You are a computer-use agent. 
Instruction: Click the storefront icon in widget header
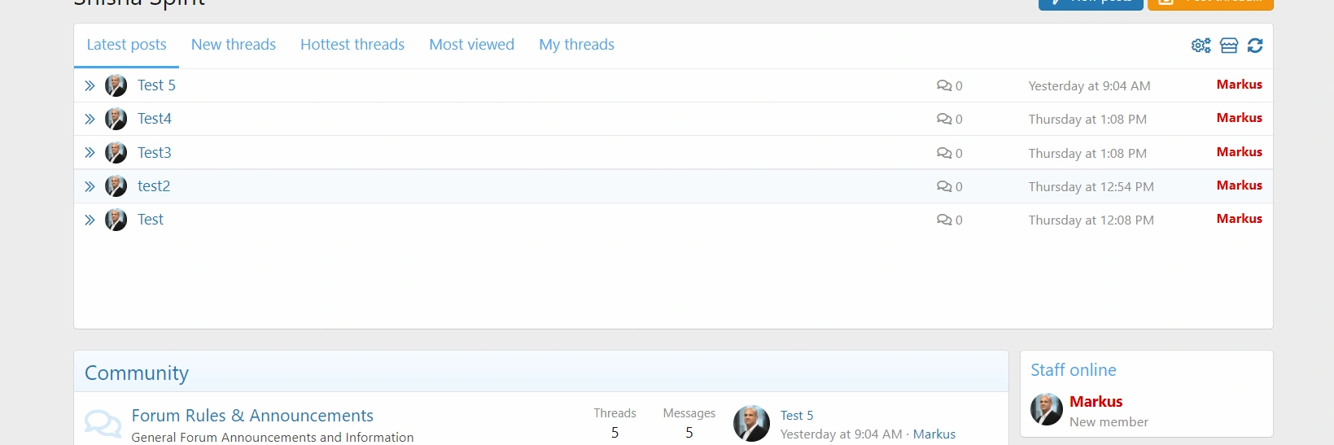[x=1228, y=46]
